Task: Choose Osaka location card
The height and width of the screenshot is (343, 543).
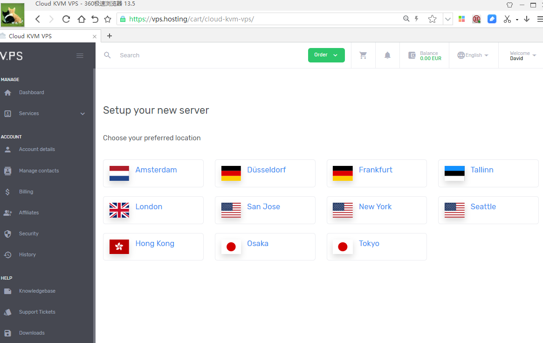Action: 265,247
